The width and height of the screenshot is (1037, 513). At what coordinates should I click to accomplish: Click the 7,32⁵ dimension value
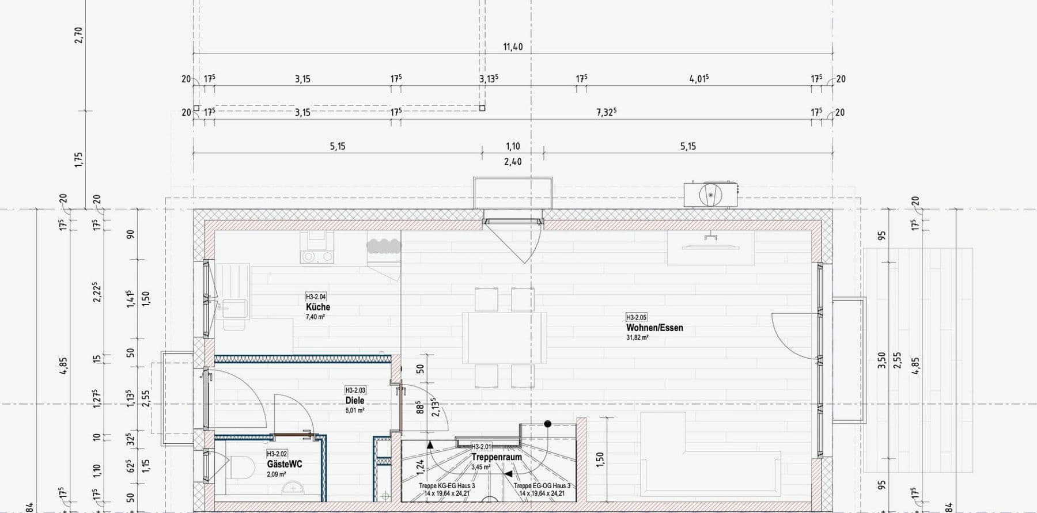606,112
